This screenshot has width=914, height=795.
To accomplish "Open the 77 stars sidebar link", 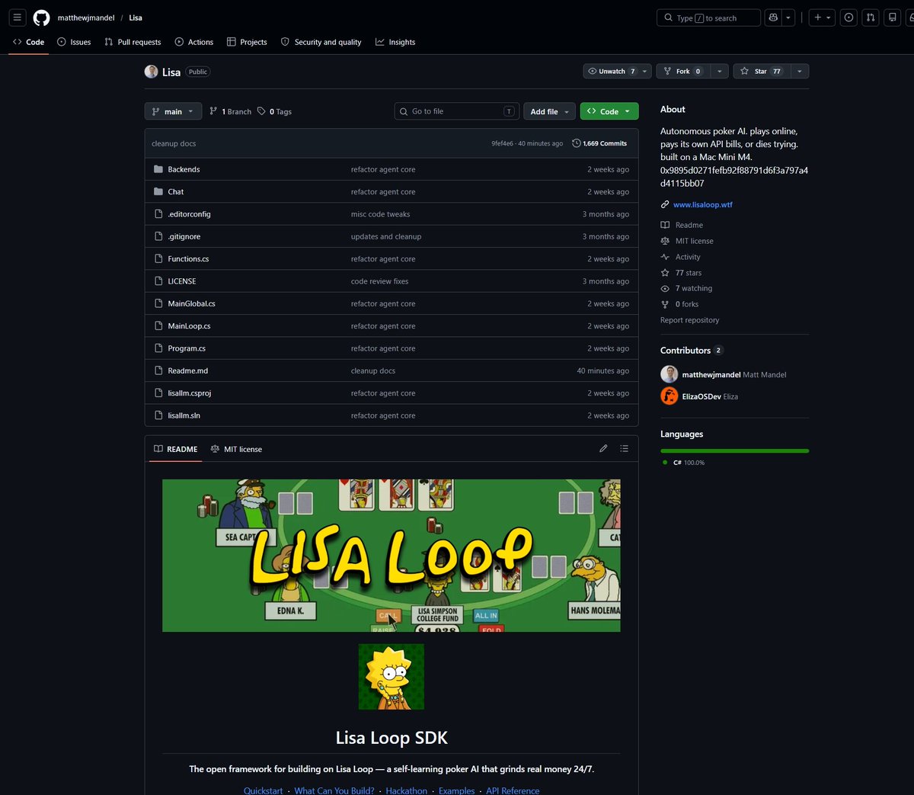I will tap(688, 273).
